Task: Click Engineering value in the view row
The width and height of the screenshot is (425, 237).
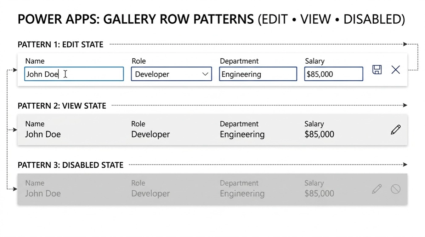Action: [x=242, y=134]
